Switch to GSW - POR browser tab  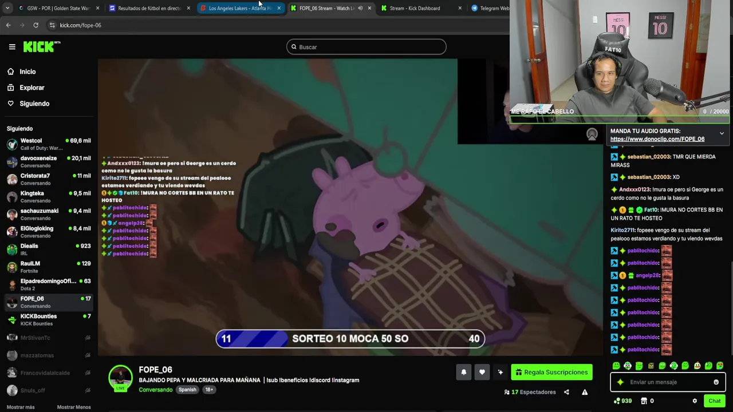[58, 8]
